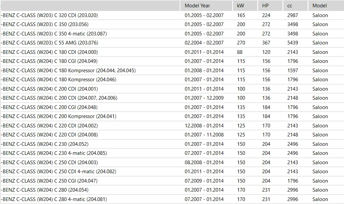
Task: Select row C 230 4-matic (204.085)
Action: (x=172, y=153)
